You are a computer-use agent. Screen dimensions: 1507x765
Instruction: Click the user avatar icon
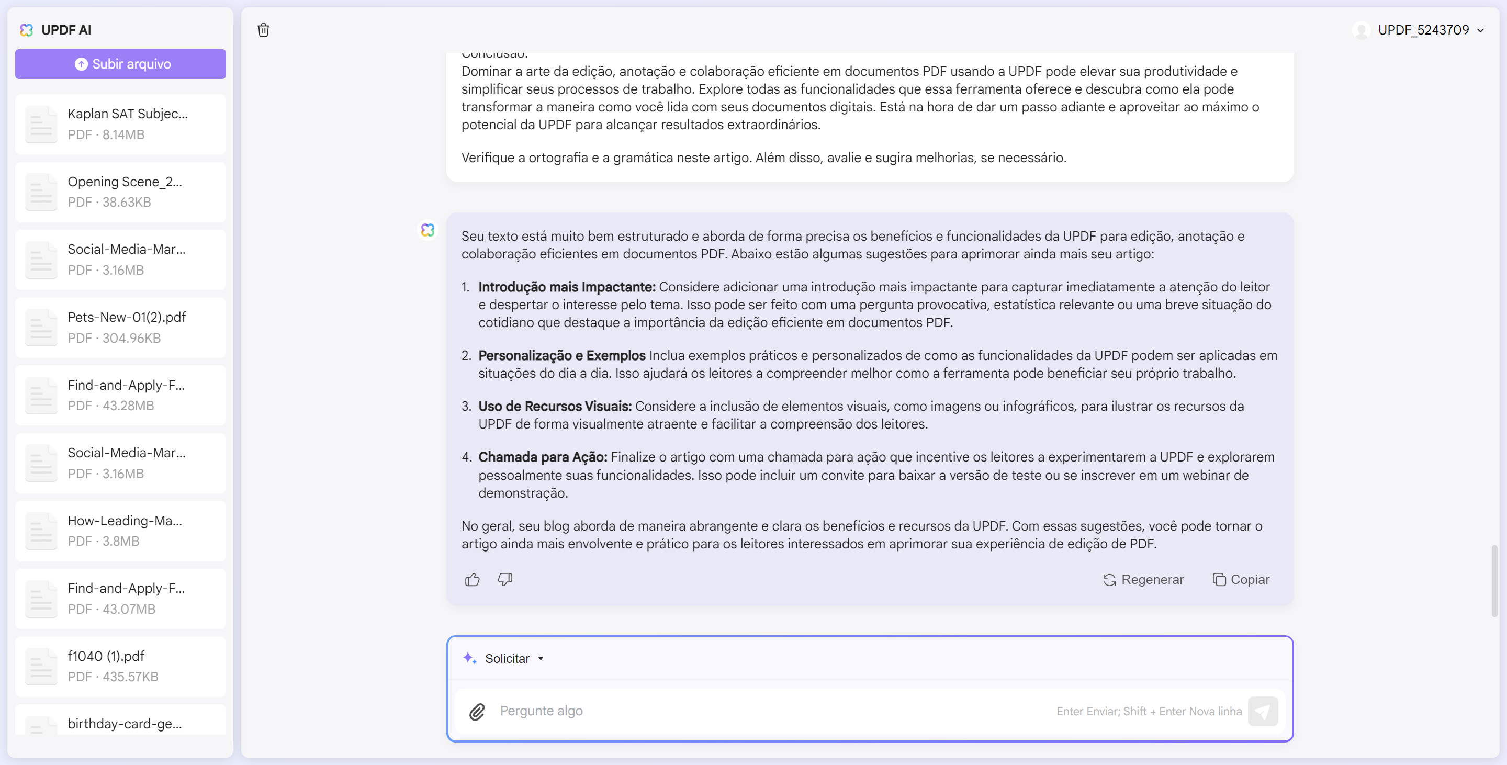coord(1362,30)
